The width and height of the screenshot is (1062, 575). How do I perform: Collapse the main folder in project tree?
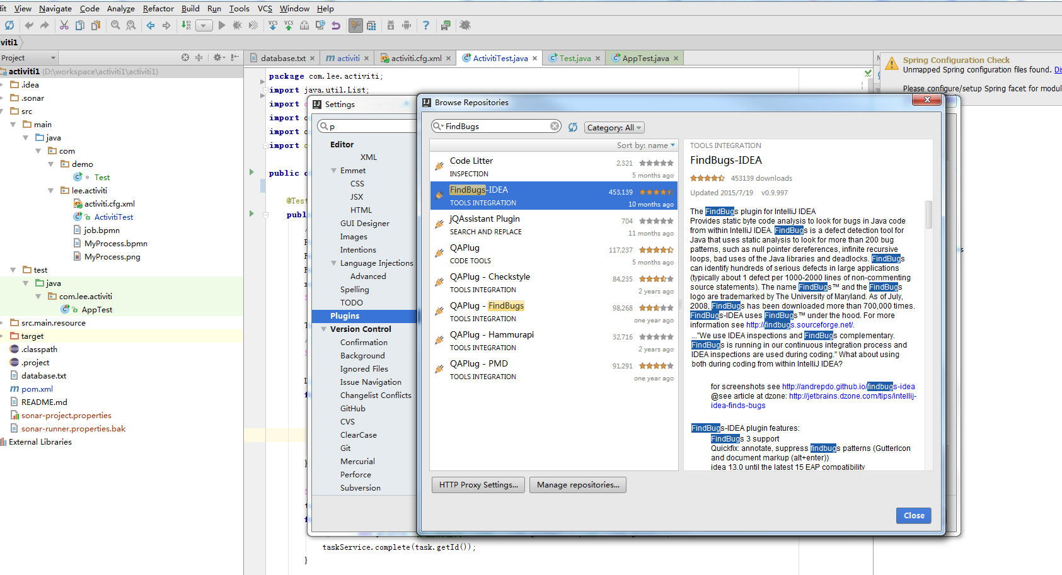tap(13, 125)
